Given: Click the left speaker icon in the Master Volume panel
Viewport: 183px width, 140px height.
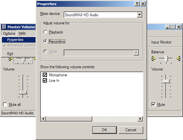Looking at the screenshot, I should 10,59.
